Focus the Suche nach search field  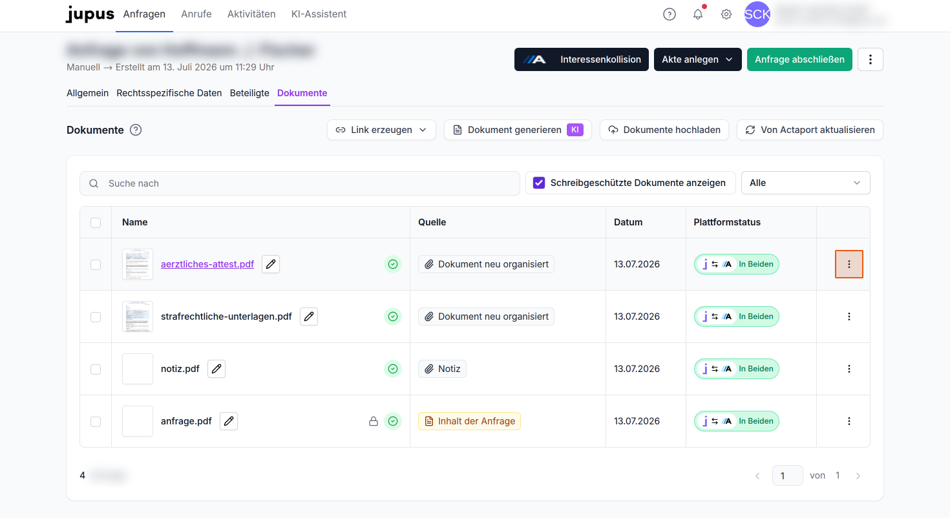300,183
